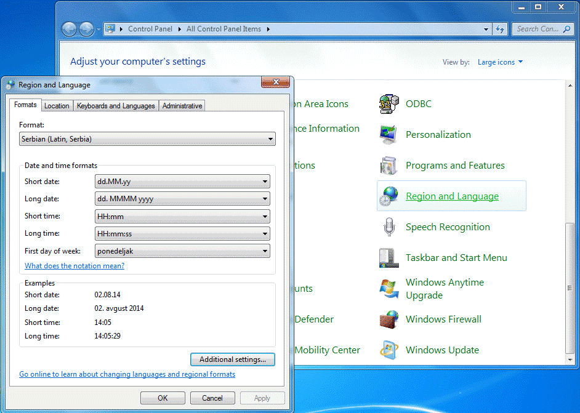Open Programs and Features icon
The image size is (580, 413).
pos(389,166)
